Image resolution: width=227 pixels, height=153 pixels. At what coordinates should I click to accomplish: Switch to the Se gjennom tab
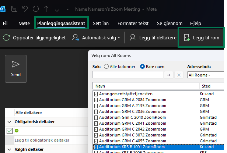(170, 23)
